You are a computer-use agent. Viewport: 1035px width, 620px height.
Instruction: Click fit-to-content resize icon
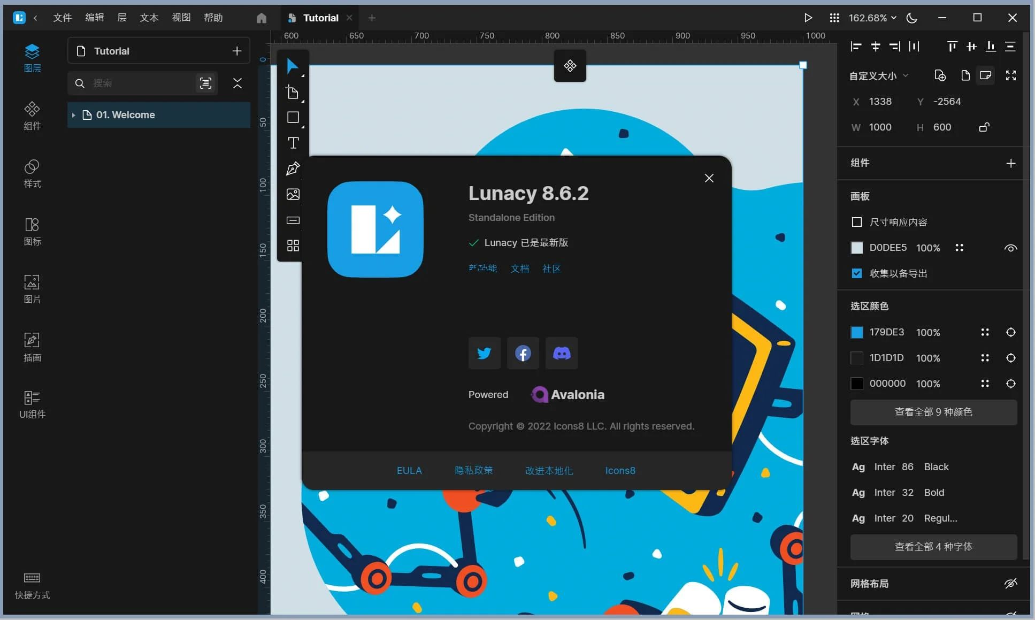point(1010,75)
